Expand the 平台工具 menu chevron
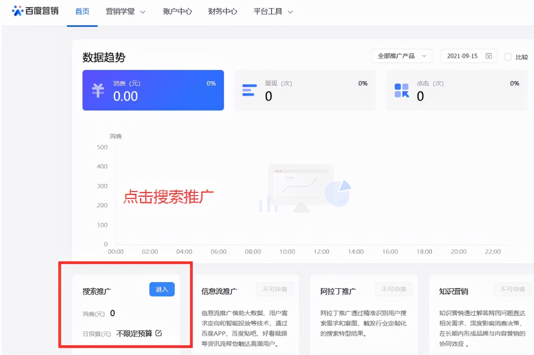The image size is (534, 355). [290, 12]
